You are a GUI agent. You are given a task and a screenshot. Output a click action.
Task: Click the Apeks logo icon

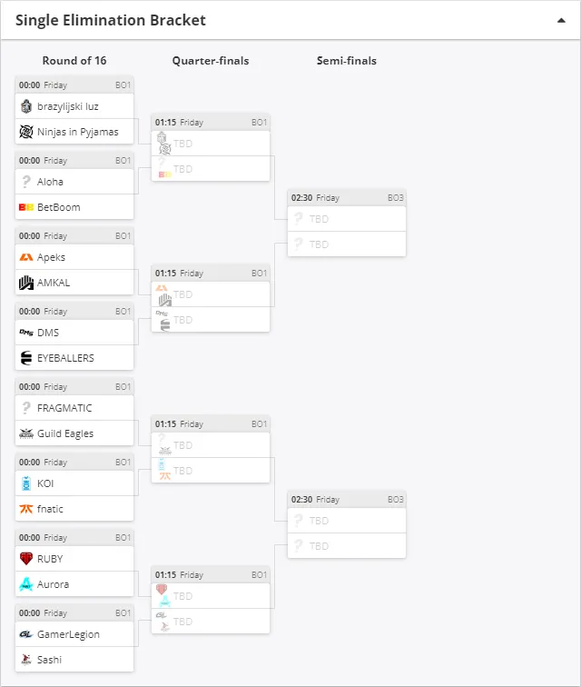point(26,257)
